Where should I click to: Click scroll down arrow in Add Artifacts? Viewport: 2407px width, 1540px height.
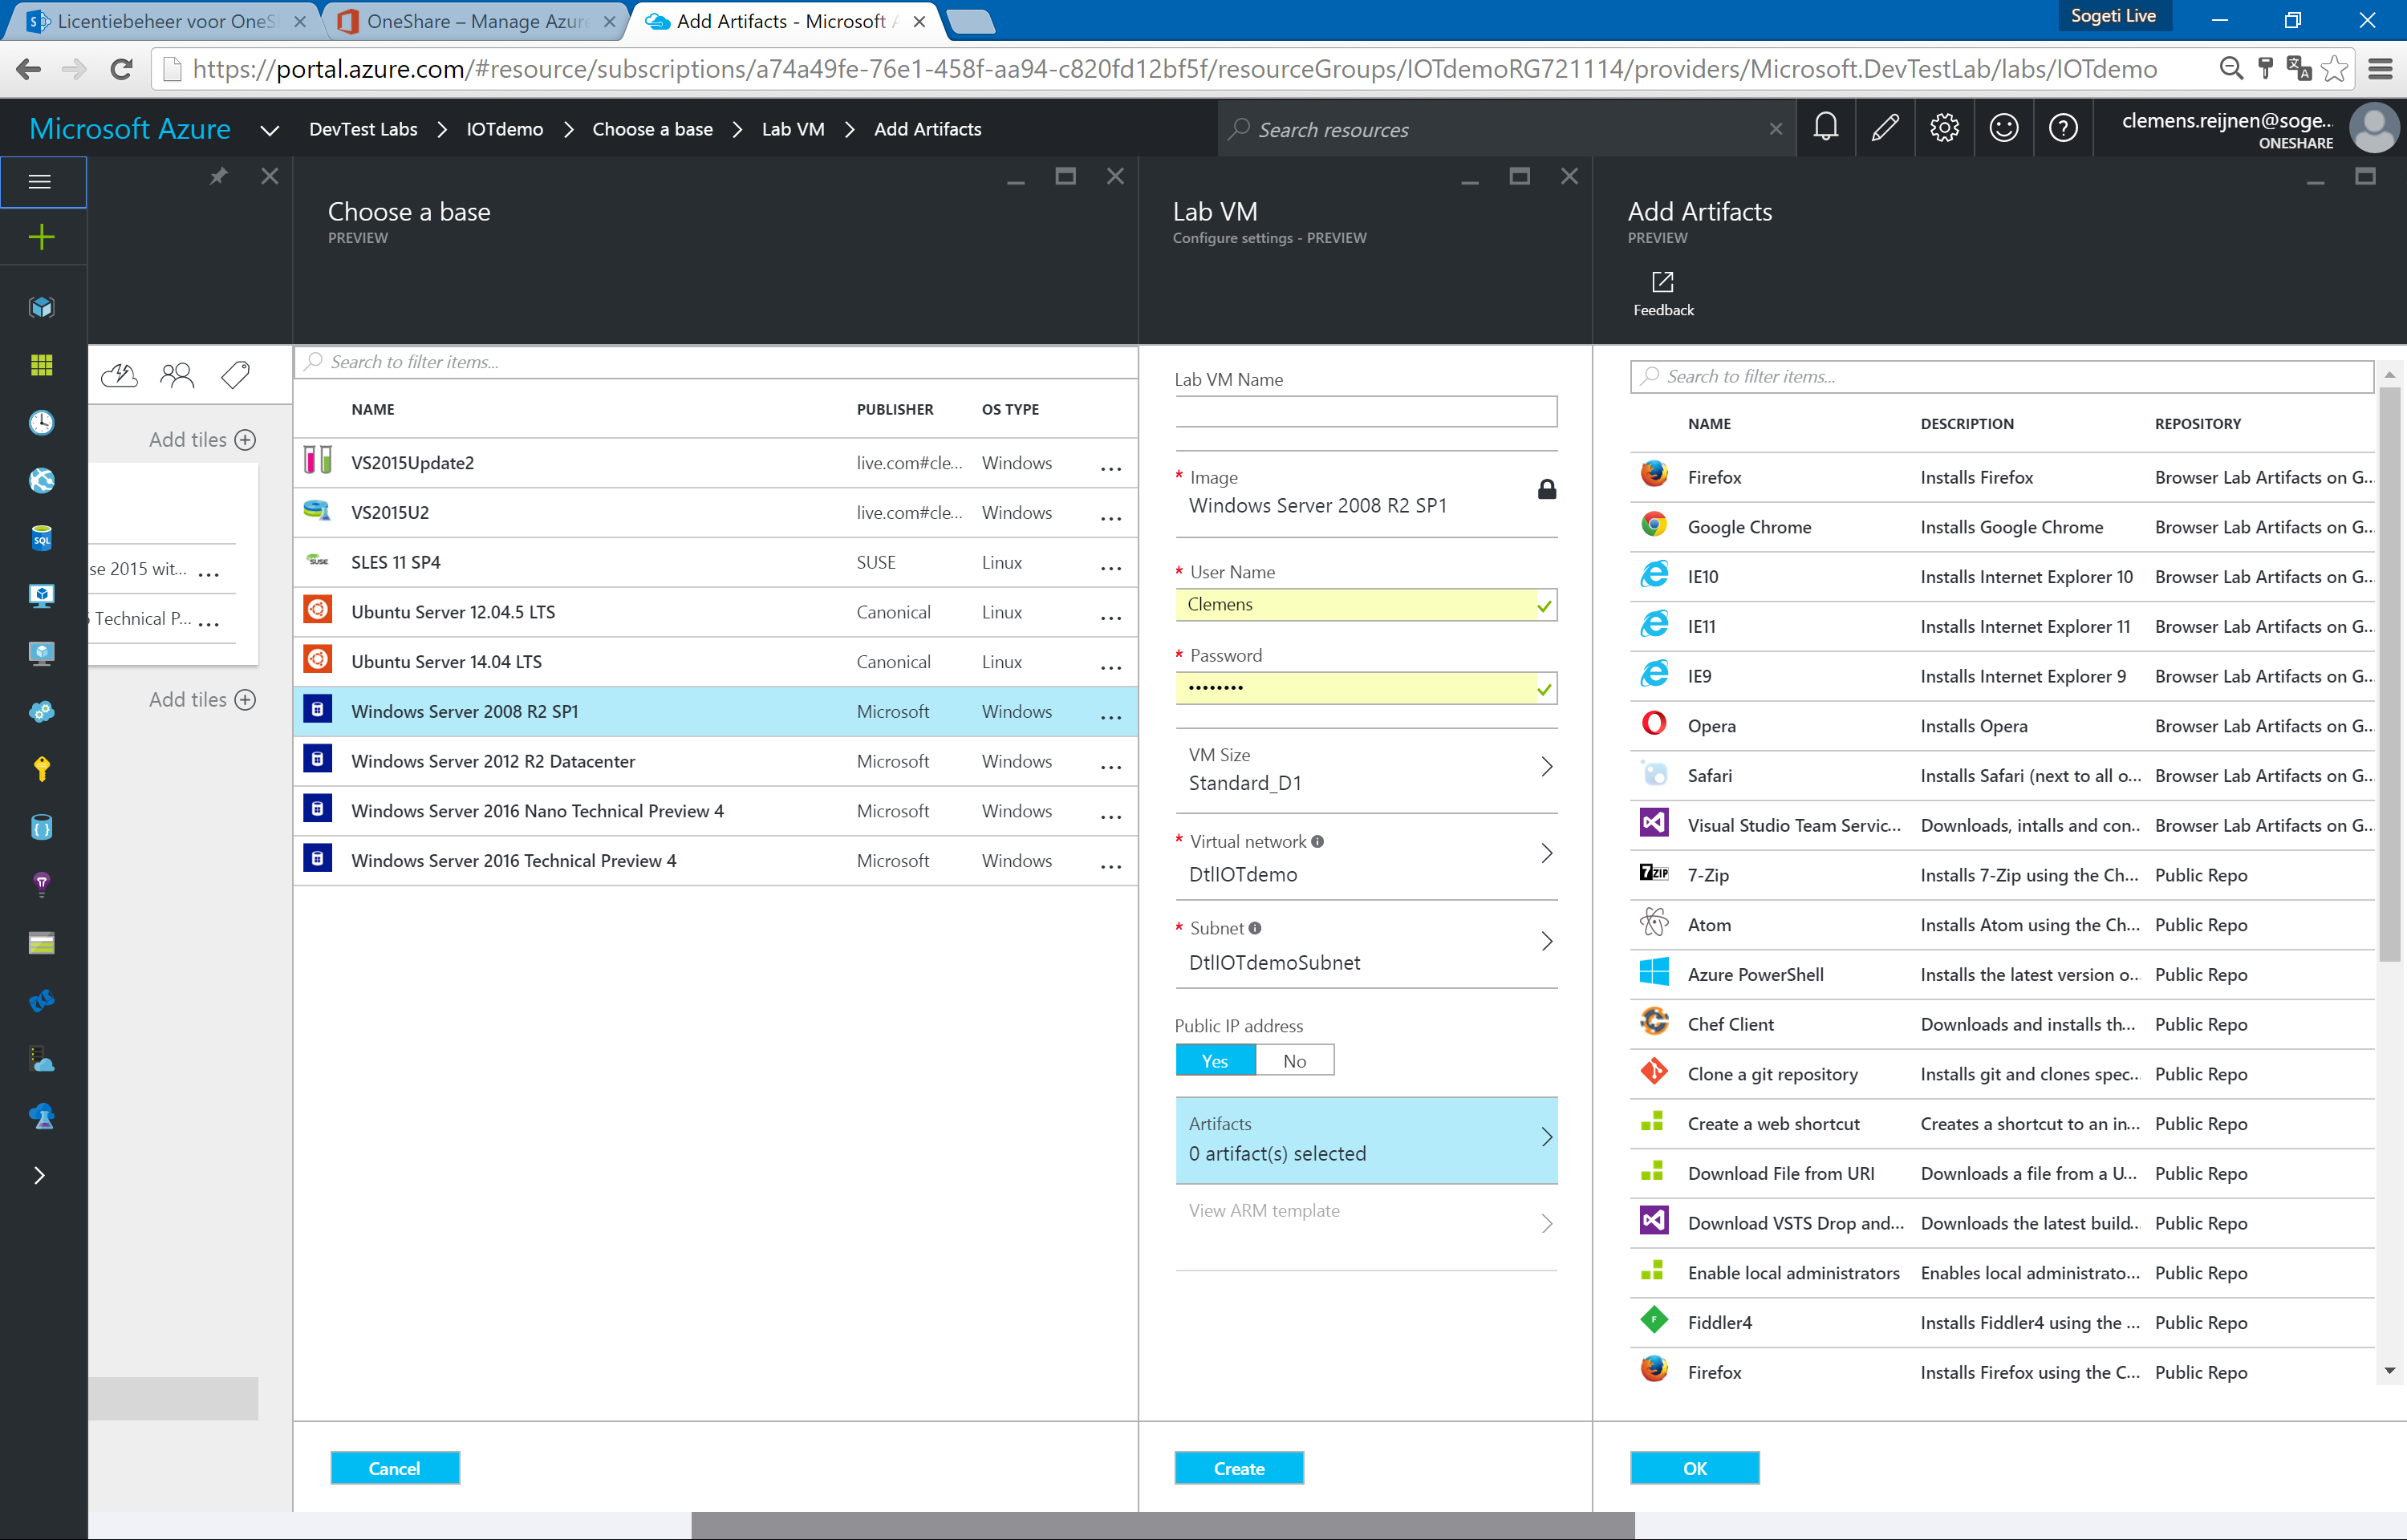2389,1371
